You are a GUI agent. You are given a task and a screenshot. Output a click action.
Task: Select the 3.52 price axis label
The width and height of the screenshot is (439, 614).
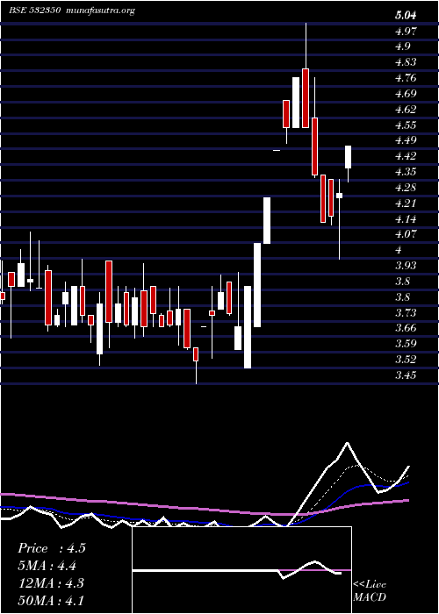(406, 360)
